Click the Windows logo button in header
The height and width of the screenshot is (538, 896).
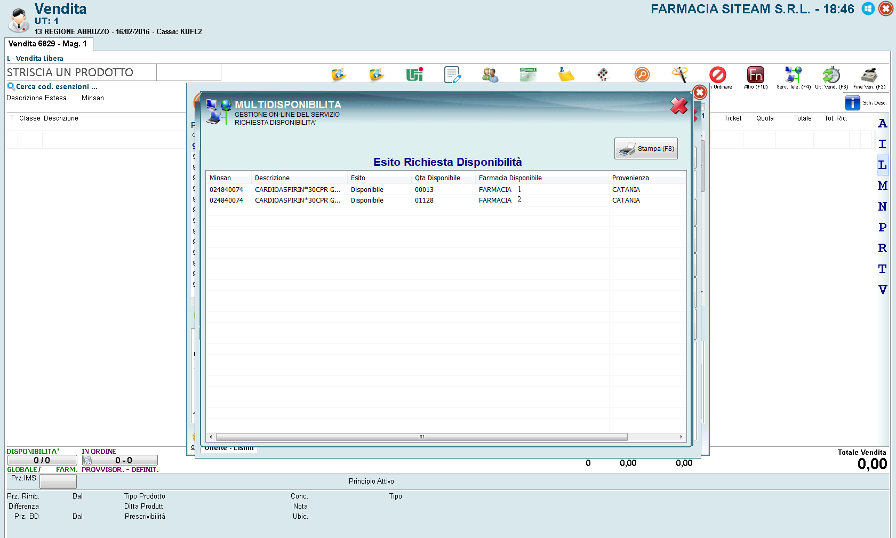click(x=868, y=9)
